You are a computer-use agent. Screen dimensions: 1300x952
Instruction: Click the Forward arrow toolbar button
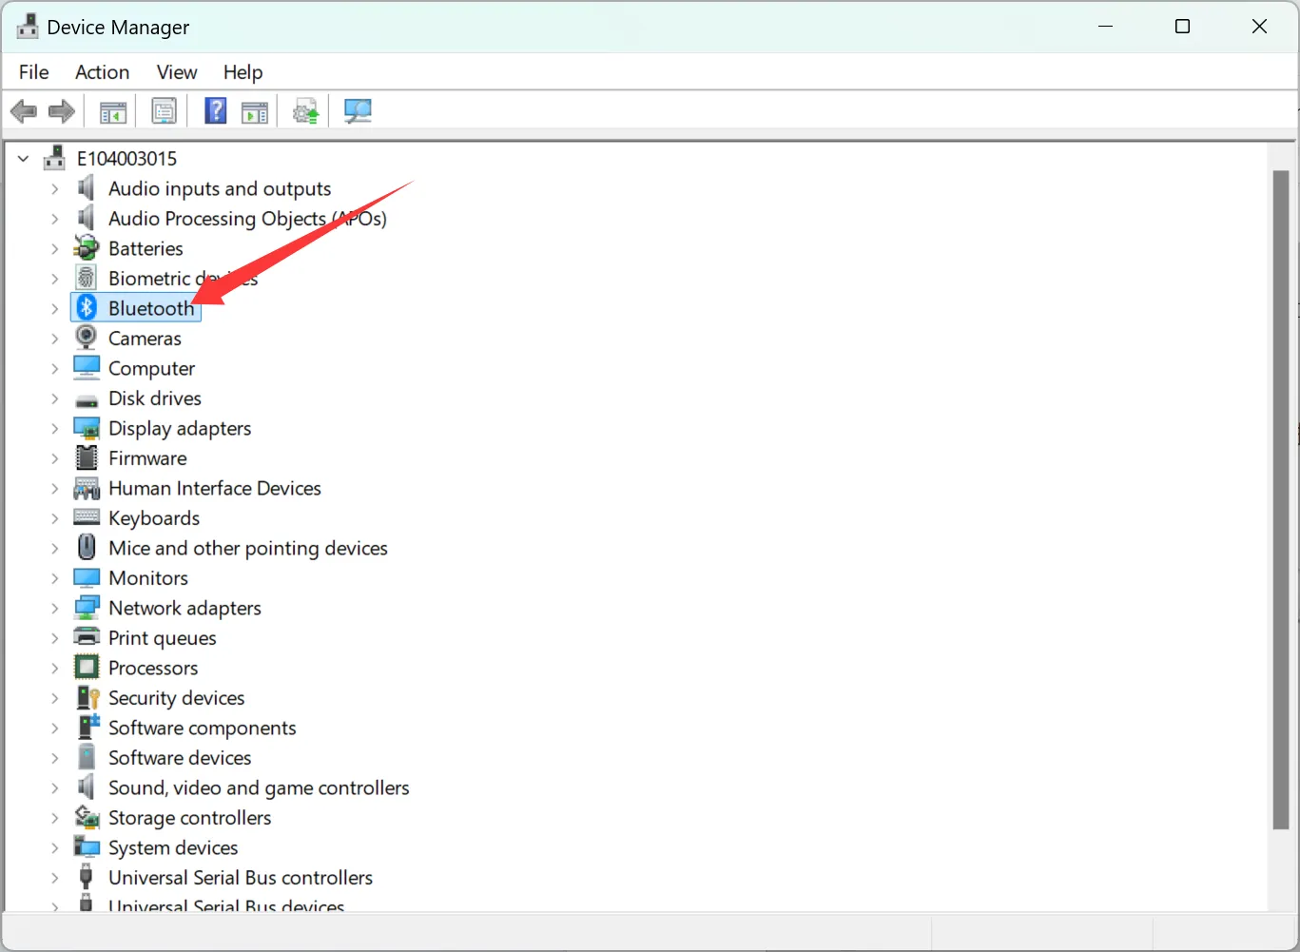coord(62,111)
